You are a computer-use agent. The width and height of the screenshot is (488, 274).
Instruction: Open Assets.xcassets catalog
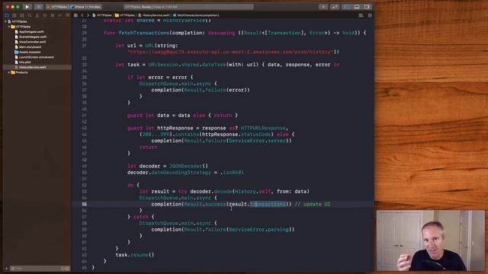point(30,52)
